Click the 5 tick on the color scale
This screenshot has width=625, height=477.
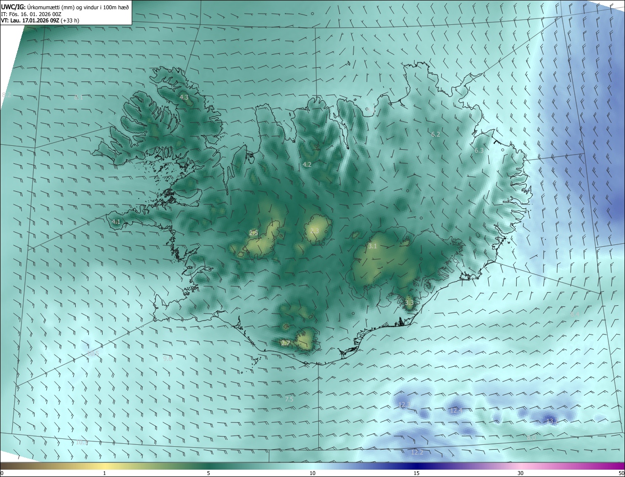(x=208, y=473)
